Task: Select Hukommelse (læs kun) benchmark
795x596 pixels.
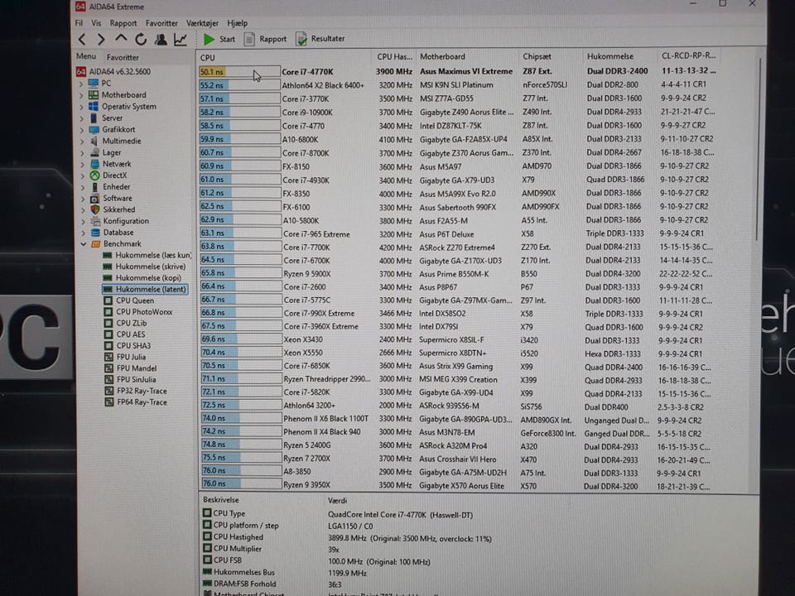Action: (147, 255)
